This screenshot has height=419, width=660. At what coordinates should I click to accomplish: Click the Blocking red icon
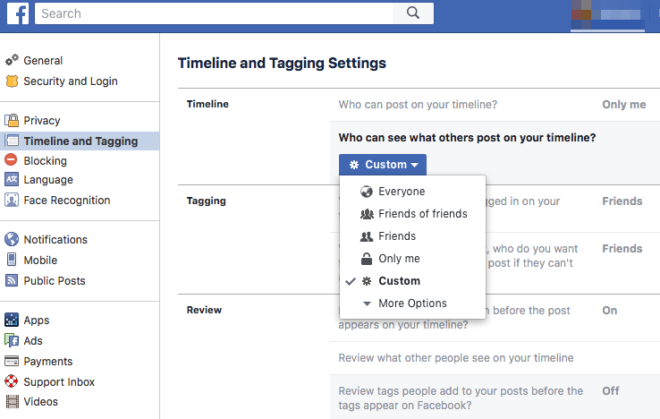point(12,161)
